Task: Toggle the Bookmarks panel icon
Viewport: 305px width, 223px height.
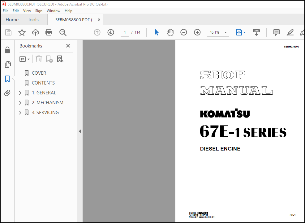Action: (7, 79)
